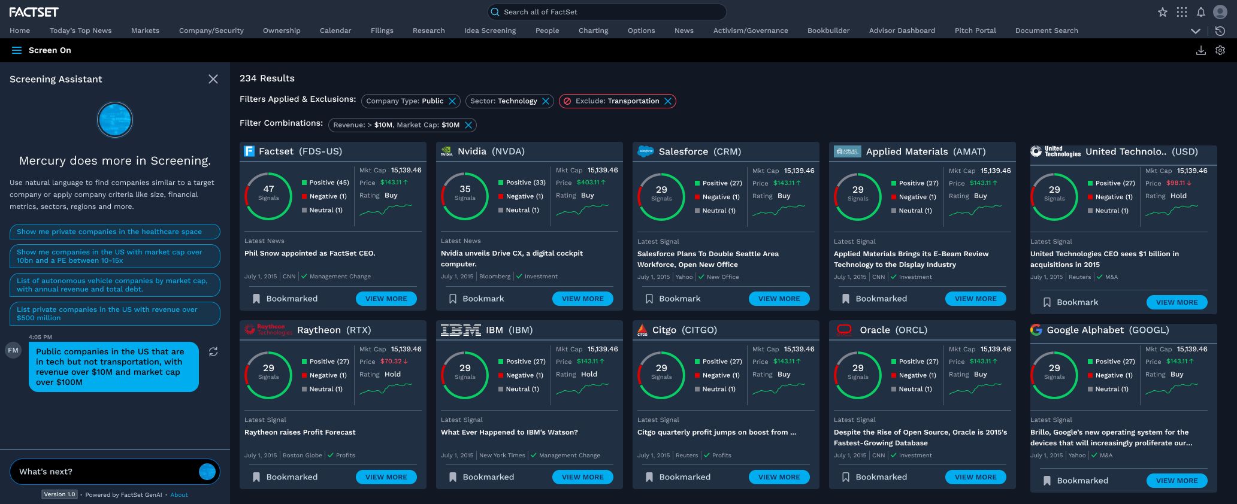This screenshot has width=1237, height=504.
Task: View more on Factset card
Action: tap(386, 299)
